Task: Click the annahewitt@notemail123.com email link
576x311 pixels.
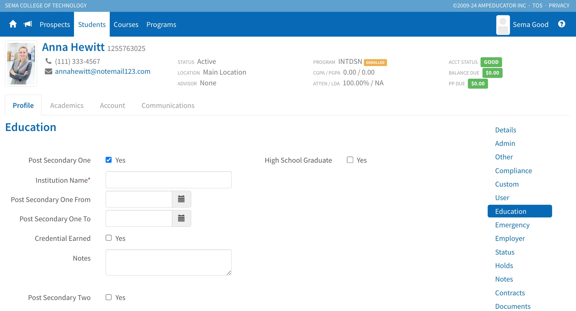Action: (103, 72)
